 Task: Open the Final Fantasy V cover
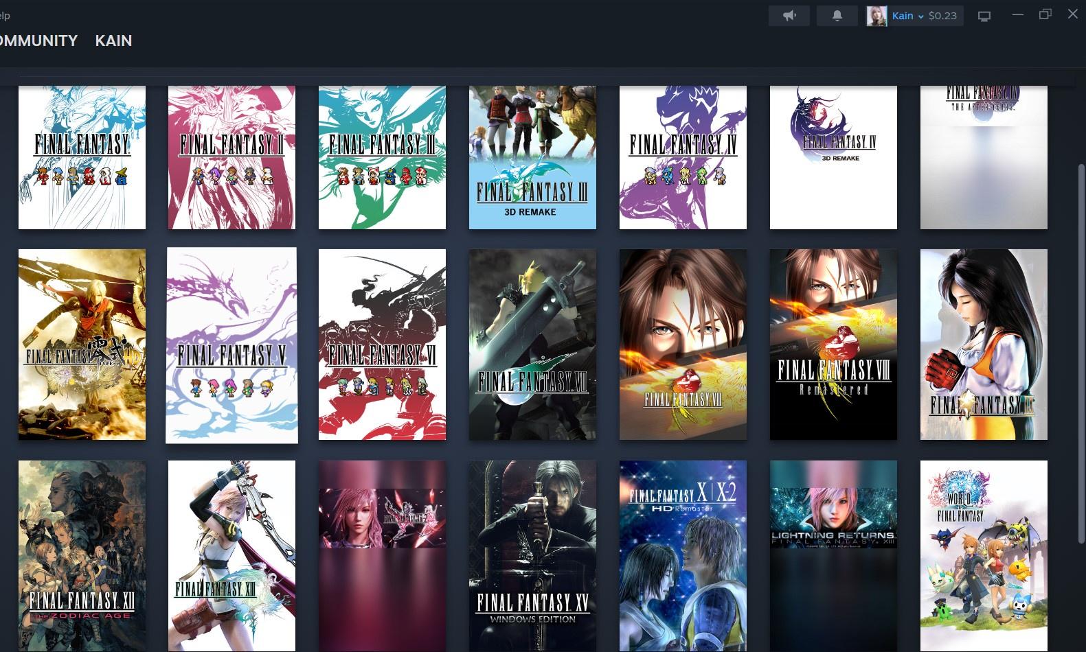231,345
